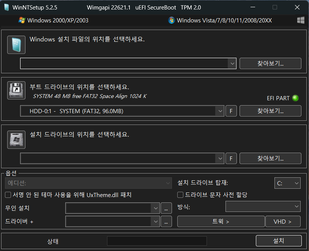Switch to the Windows 2000/XP/2003 tab
The image size is (309, 251).
click(54, 20)
